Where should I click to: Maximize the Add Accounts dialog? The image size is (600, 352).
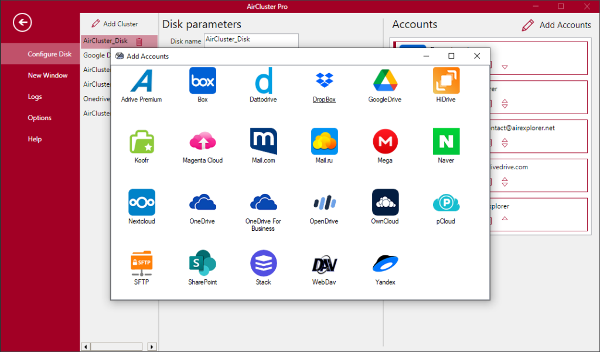tap(451, 56)
